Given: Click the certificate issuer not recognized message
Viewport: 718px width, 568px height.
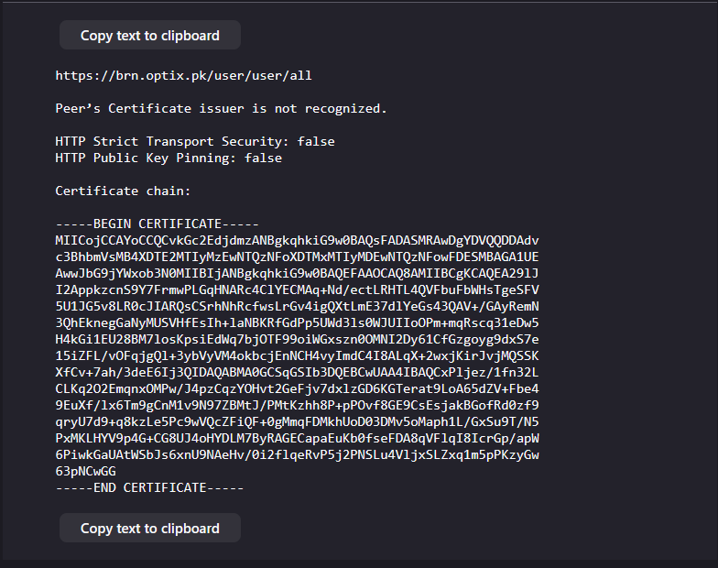Looking at the screenshot, I should (x=221, y=108).
